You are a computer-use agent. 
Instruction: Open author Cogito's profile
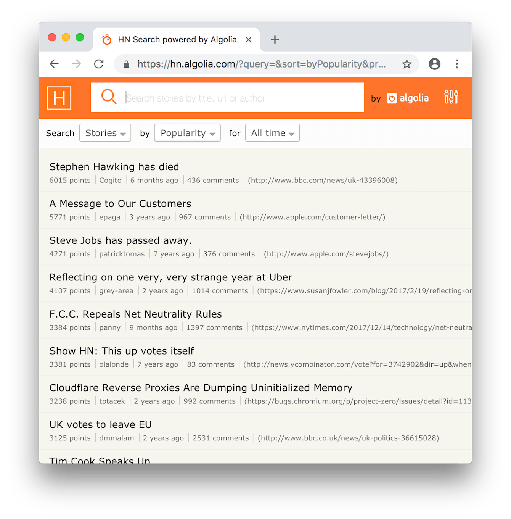110,180
